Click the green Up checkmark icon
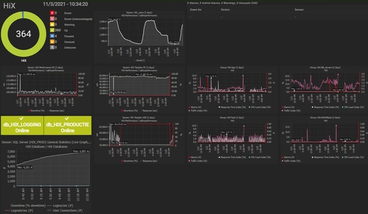The image size is (368, 214). pos(52,30)
